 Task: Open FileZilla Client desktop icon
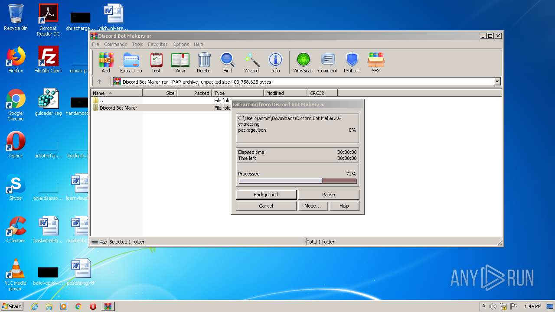pyautogui.click(x=48, y=60)
